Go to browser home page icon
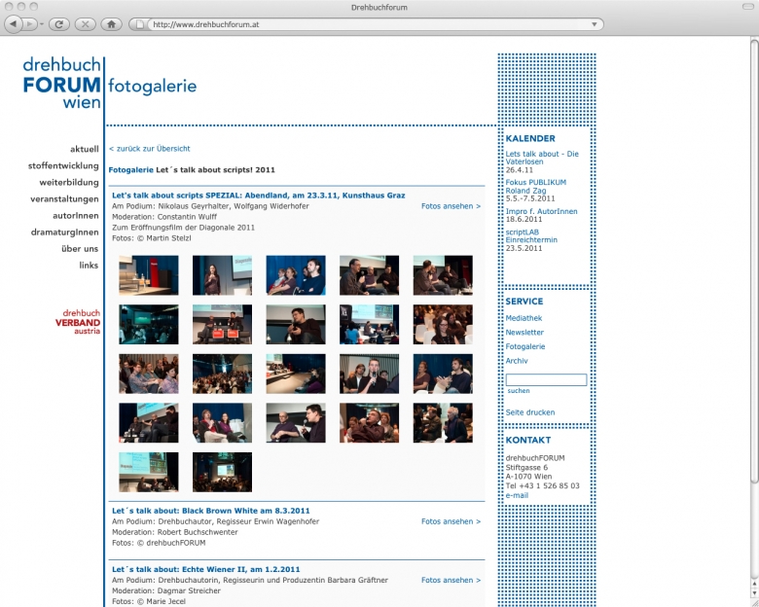 pos(111,23)
